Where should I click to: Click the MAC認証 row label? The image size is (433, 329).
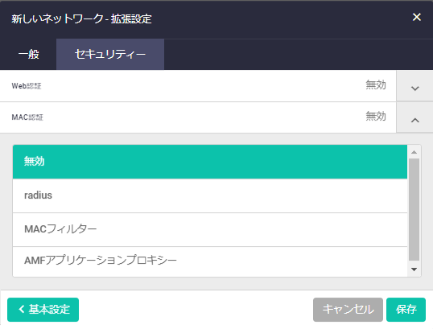(27, 117)
